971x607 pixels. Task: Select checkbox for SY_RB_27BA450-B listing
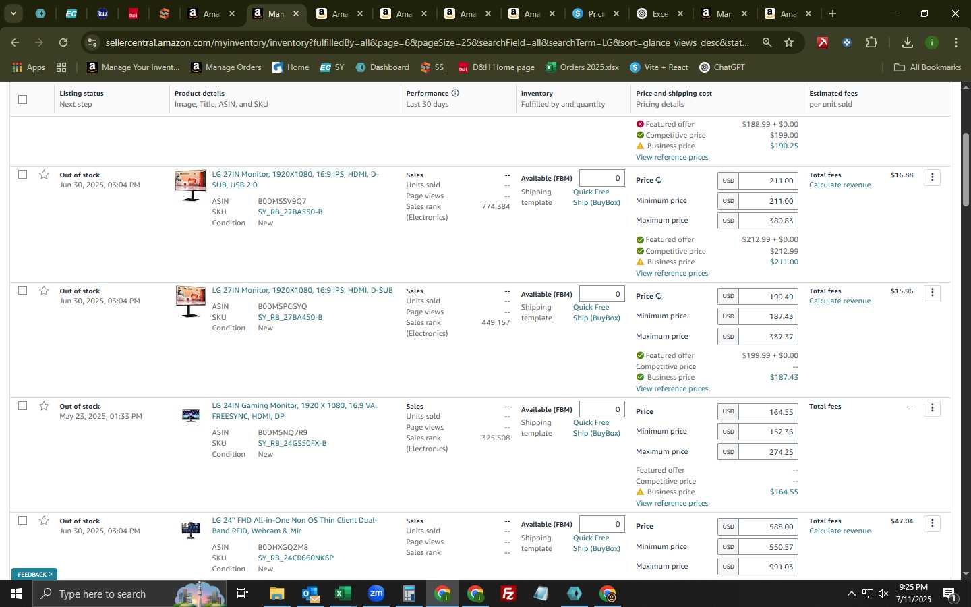tap(22, 291)
